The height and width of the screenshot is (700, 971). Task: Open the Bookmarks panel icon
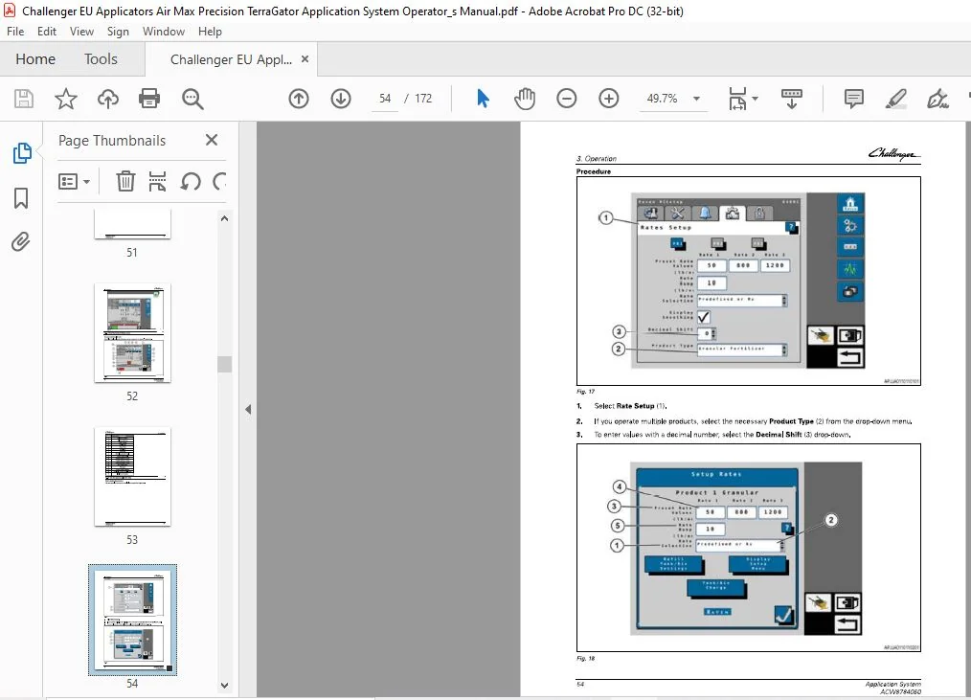click(21, 198)
